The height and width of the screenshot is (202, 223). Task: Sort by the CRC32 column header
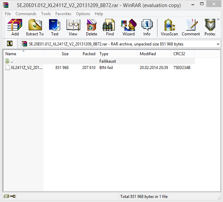(183, 54)
